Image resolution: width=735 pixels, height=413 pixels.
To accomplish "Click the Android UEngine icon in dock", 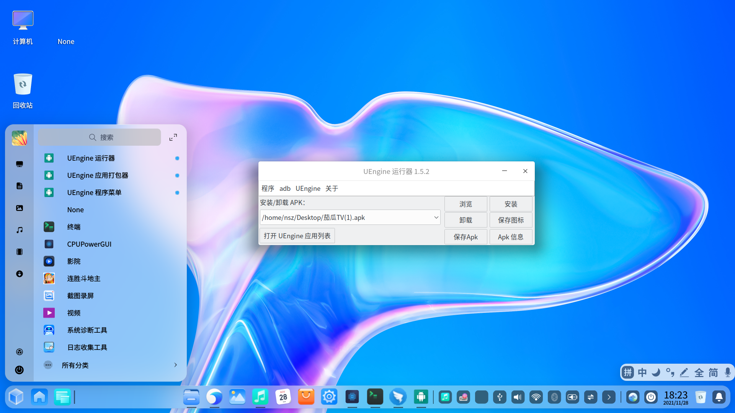I will 421,397.
